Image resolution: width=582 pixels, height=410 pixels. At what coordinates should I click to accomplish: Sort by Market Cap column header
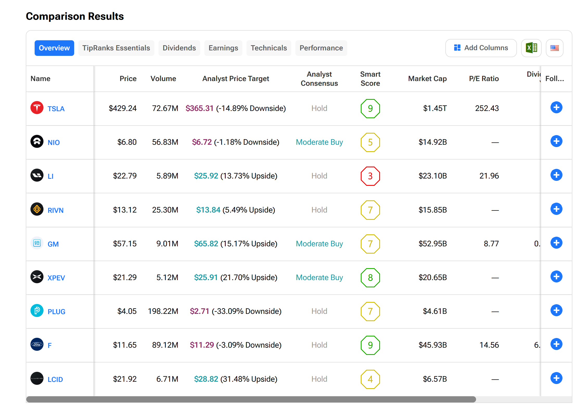[427, 79]
